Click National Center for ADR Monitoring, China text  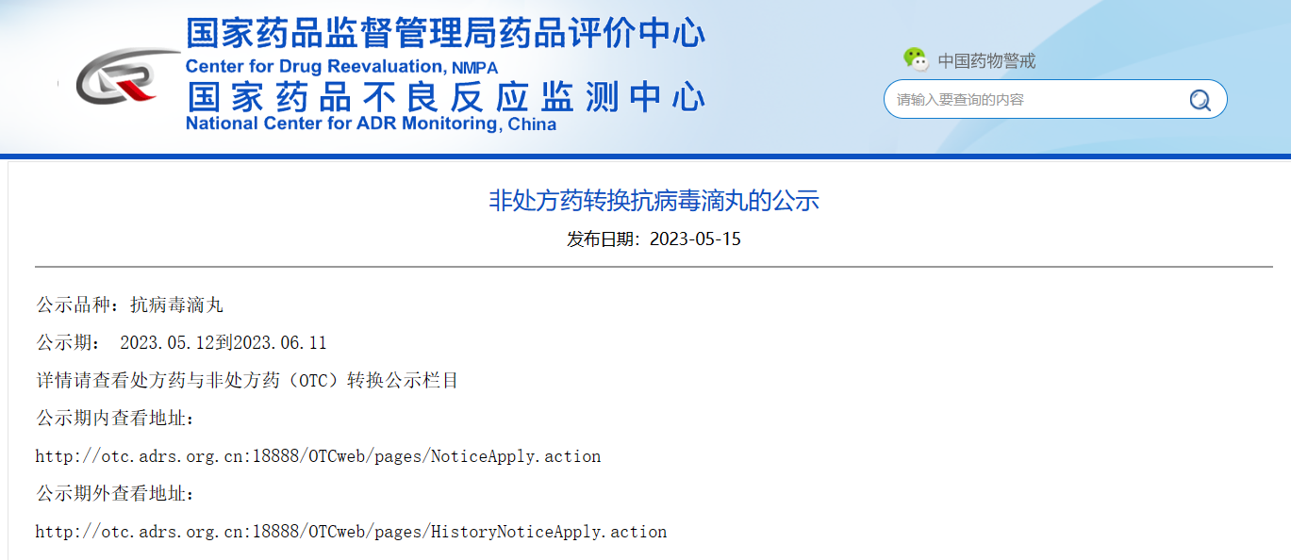point(371,124)
